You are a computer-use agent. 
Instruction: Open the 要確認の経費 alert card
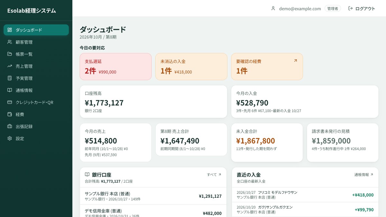267,67
